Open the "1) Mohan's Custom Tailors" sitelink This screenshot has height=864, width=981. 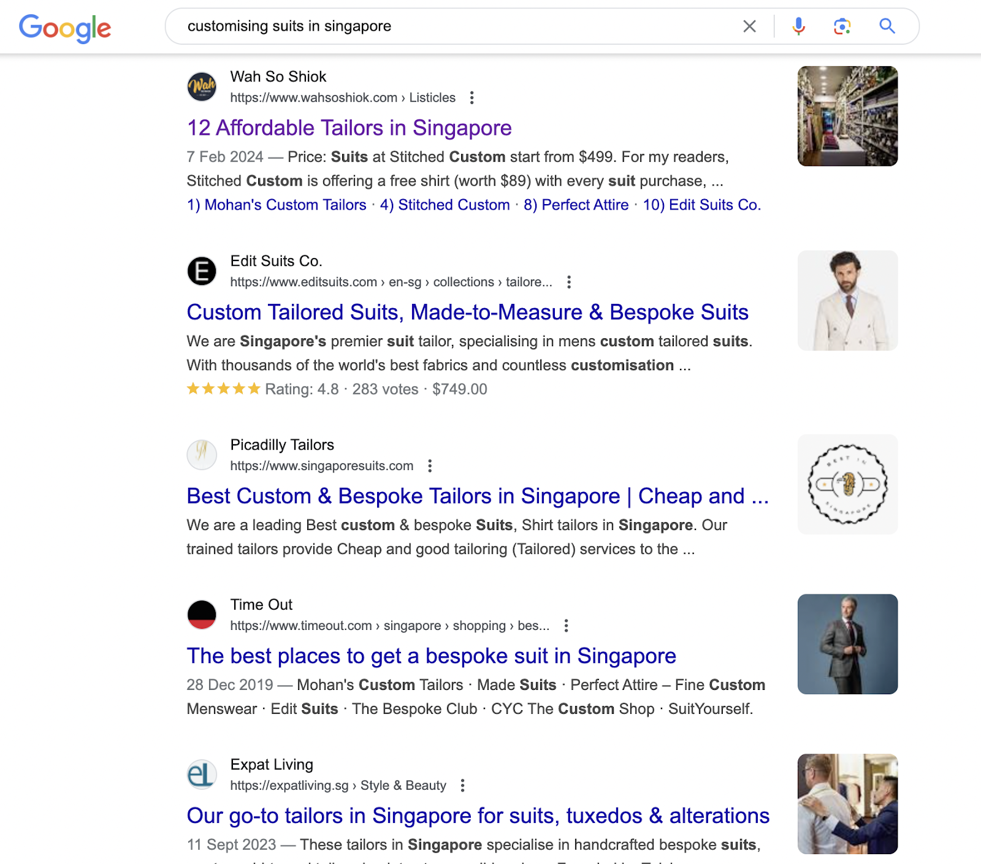pyautogui.click(x=277, y=205)
